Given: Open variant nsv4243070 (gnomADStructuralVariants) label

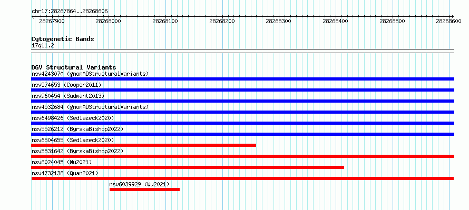Looking at the screenshot, I should pyautogui.click(x=90, y=74).
